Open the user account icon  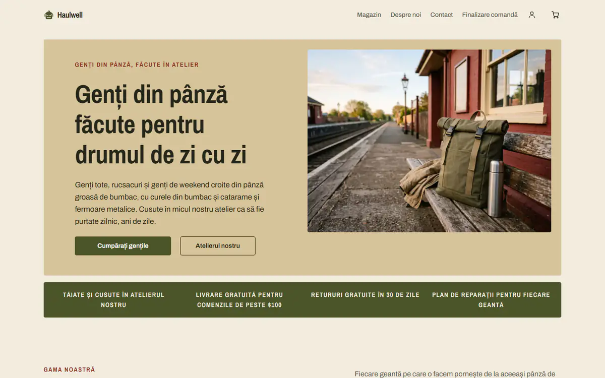(532, 15)
